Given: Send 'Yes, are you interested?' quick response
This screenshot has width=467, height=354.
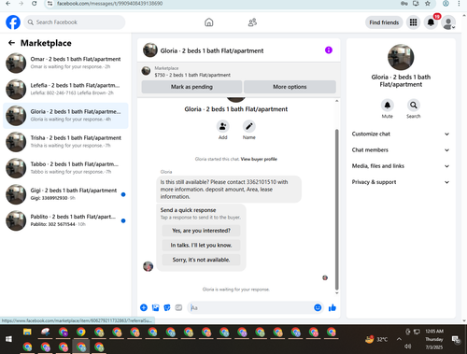Looking at the screenshot, I should point(201,231).
